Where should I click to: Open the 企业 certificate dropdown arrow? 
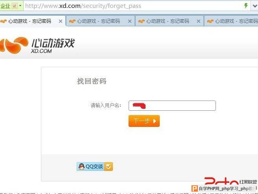pyautogui.click(x=20, y=5)
